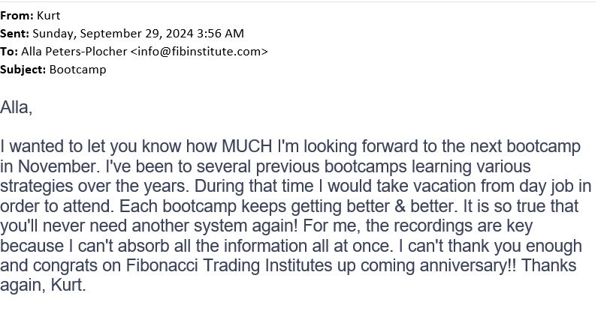The width and height of the screenshot is (610, 314).
Task: Click the horizontal divider line above header
Action: pos(297,2)
